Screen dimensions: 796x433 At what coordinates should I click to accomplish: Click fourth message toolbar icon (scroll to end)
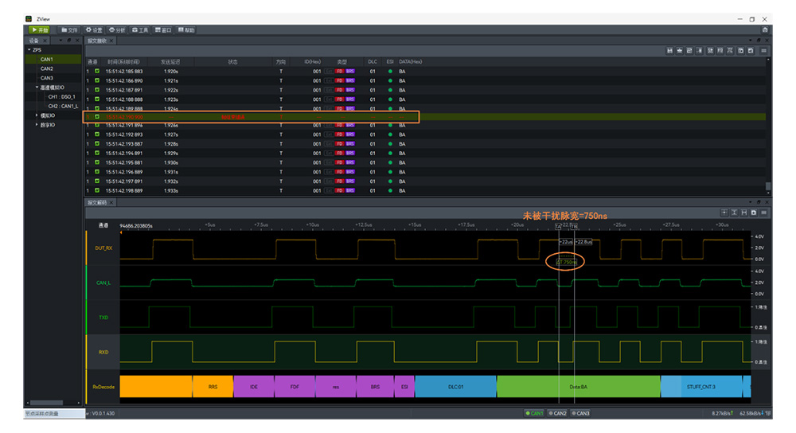point(699,51)
